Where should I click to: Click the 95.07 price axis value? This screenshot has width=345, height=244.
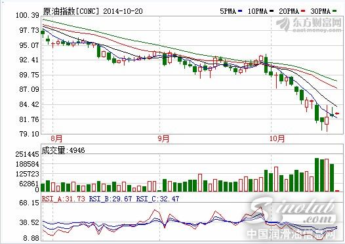[30, 45]
